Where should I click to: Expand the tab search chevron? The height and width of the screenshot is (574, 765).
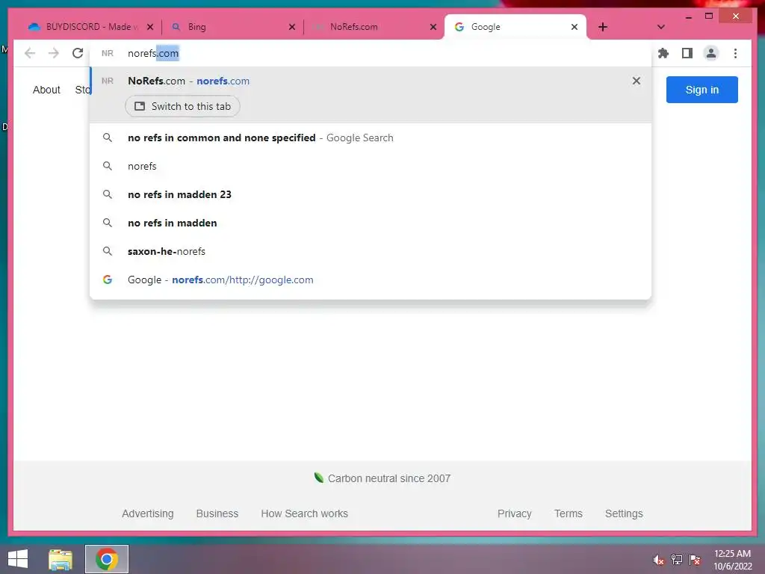pyautogui.click(x=660, y=27)
